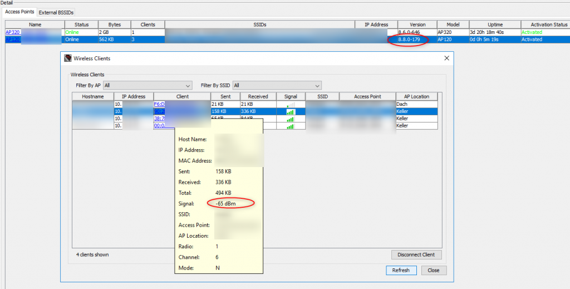The width and height of the screenshot is (570, 289).
Task: Select the Access Points tab
Action: [19, 12]
